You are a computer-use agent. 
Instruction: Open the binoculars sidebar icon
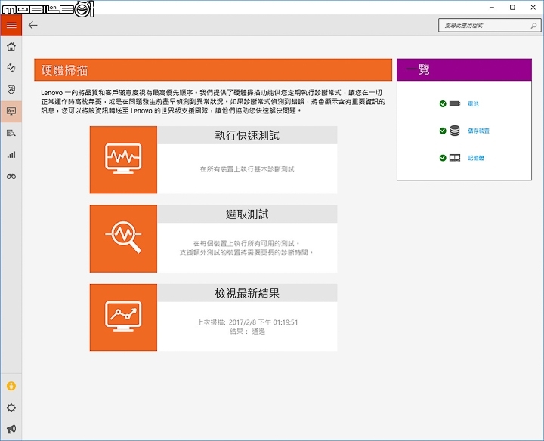pos(11,177)
